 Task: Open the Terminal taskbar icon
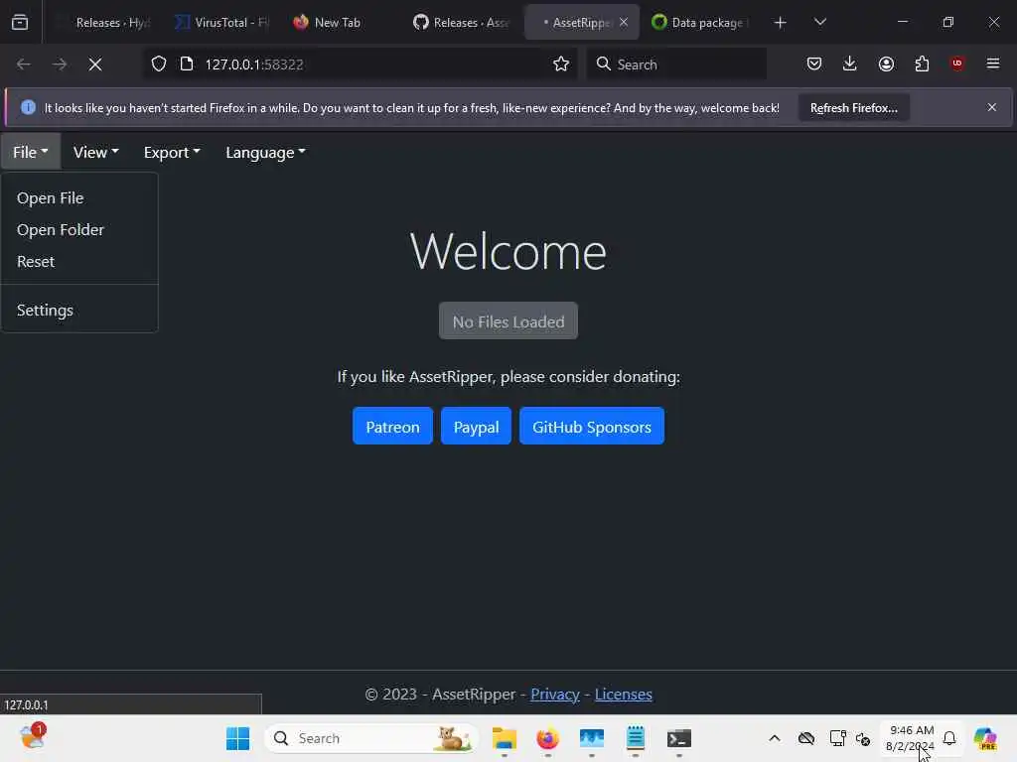click(x=679, y=738)
